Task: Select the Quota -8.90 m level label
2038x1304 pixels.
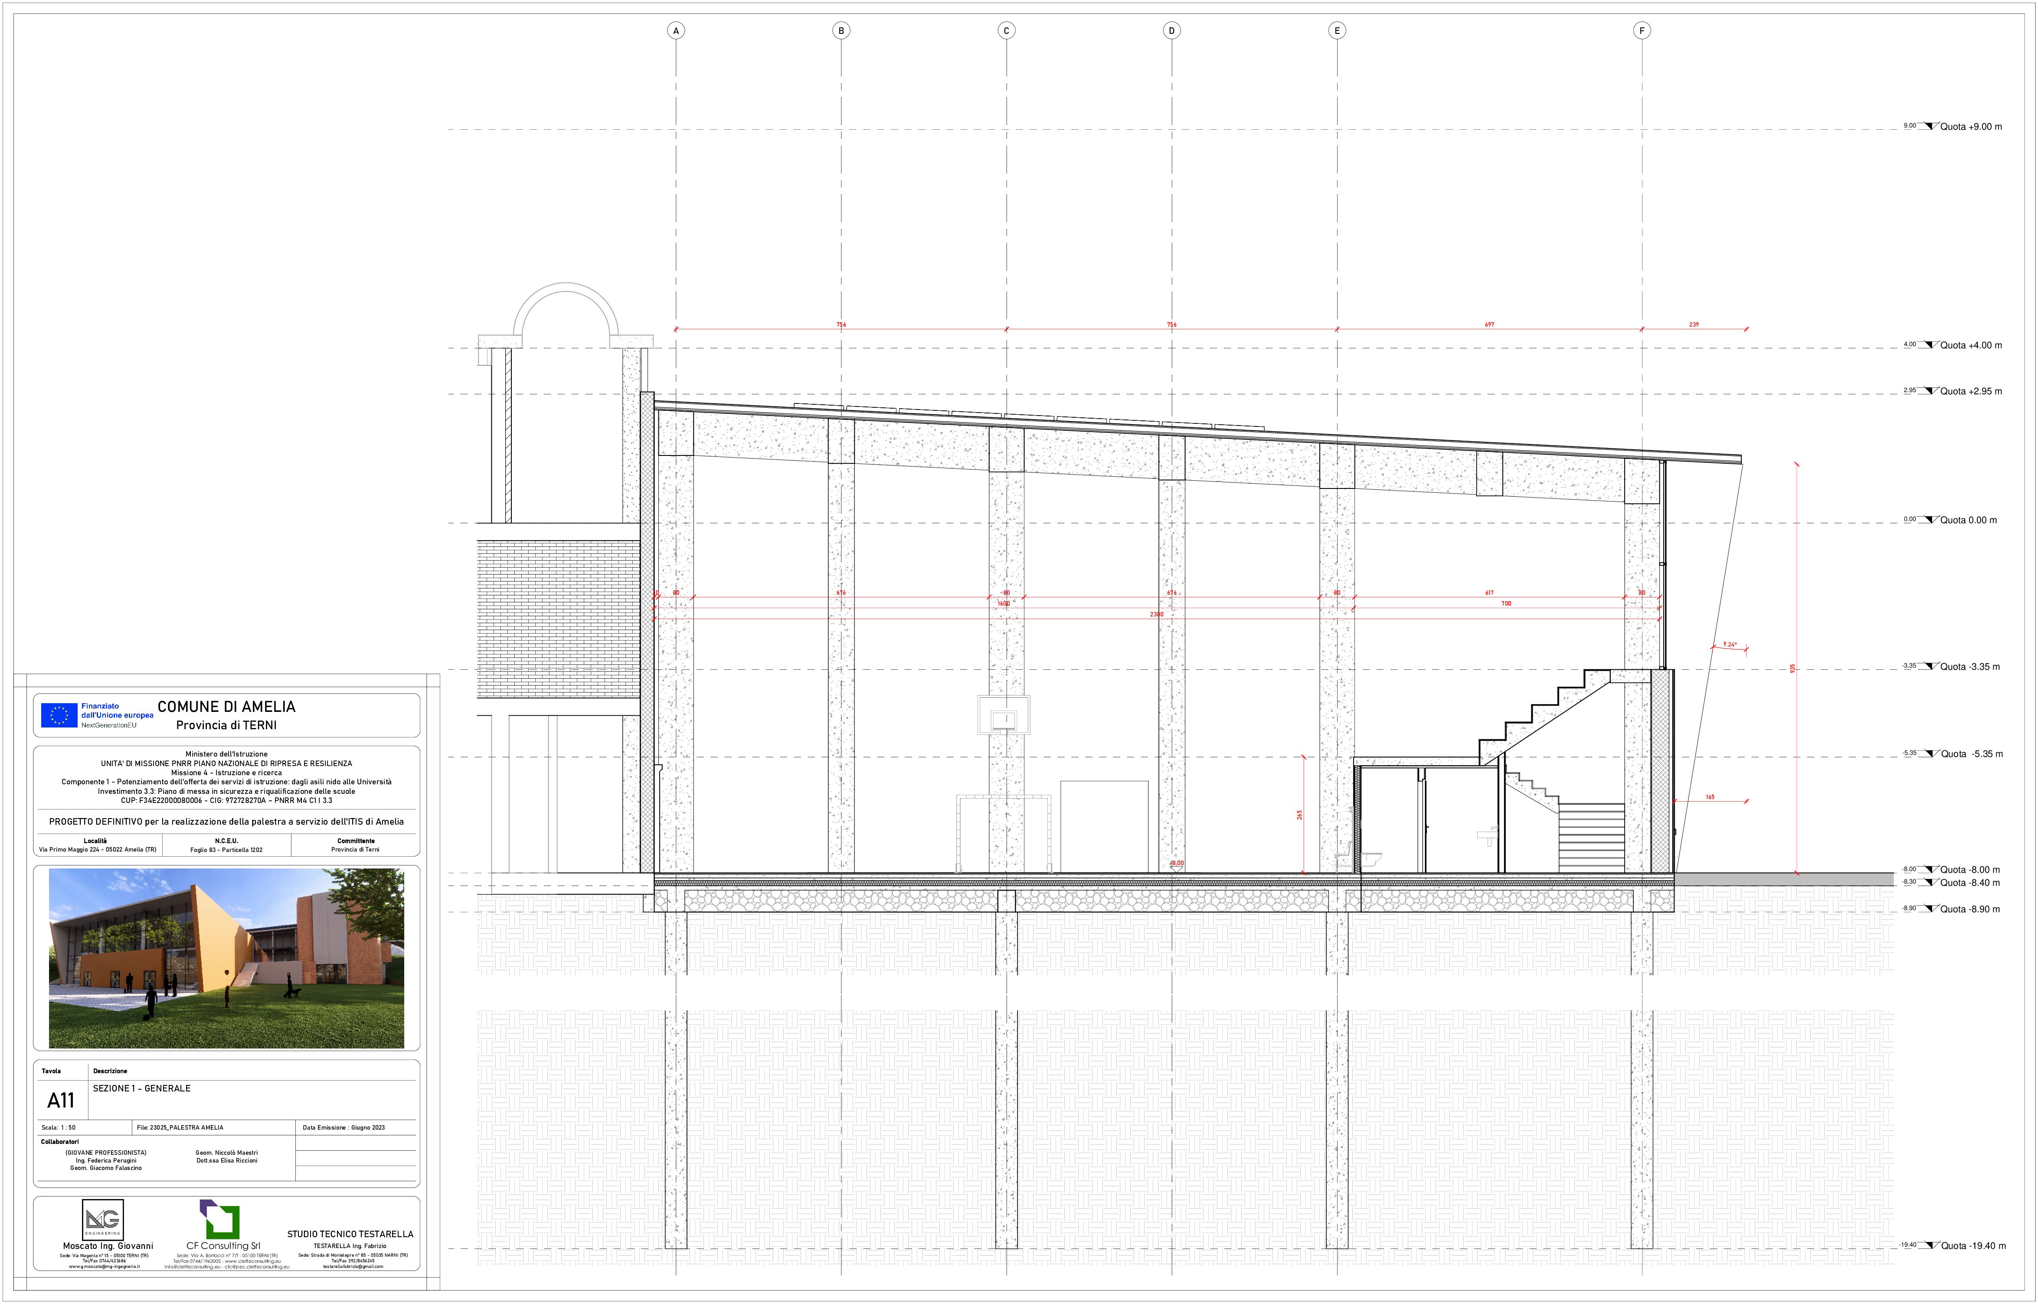Action: (x=1970, y=909)
